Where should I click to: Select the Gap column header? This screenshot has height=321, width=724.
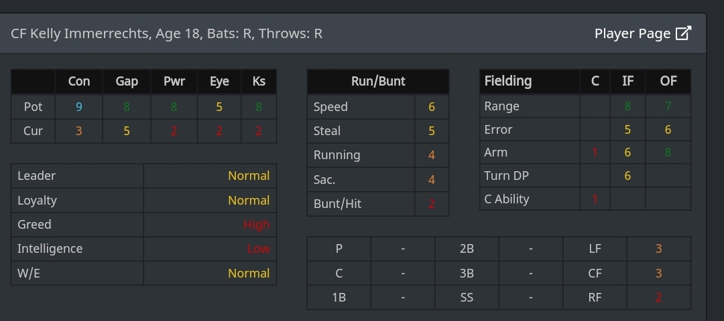tap(127, 82)
